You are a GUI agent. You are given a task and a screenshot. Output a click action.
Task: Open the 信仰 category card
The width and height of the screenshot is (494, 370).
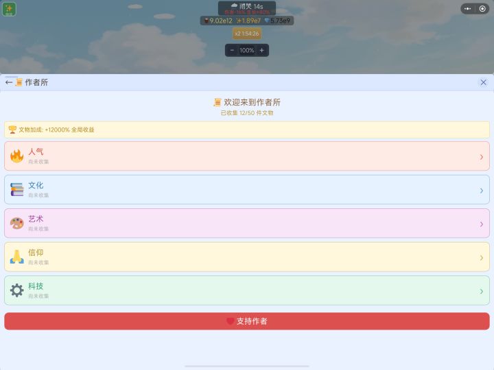click(247, 257)
